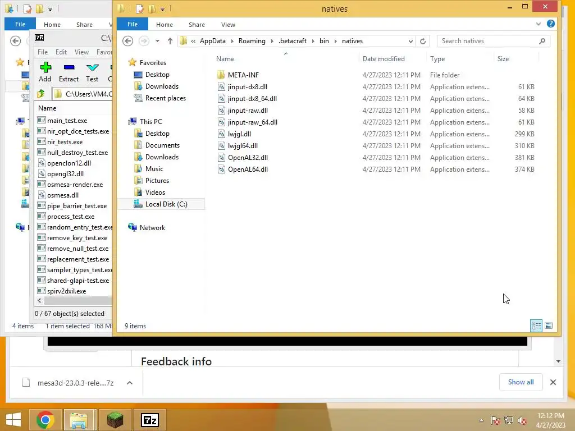The image size is (575, 431).
Task: Click Properties icon in natives title bar
Action: pos(140,9)
